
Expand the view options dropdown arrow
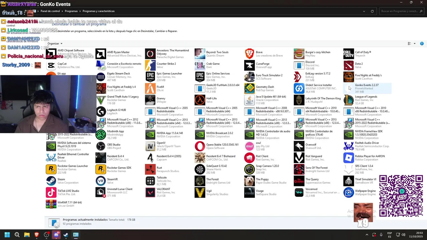(415, 44)
